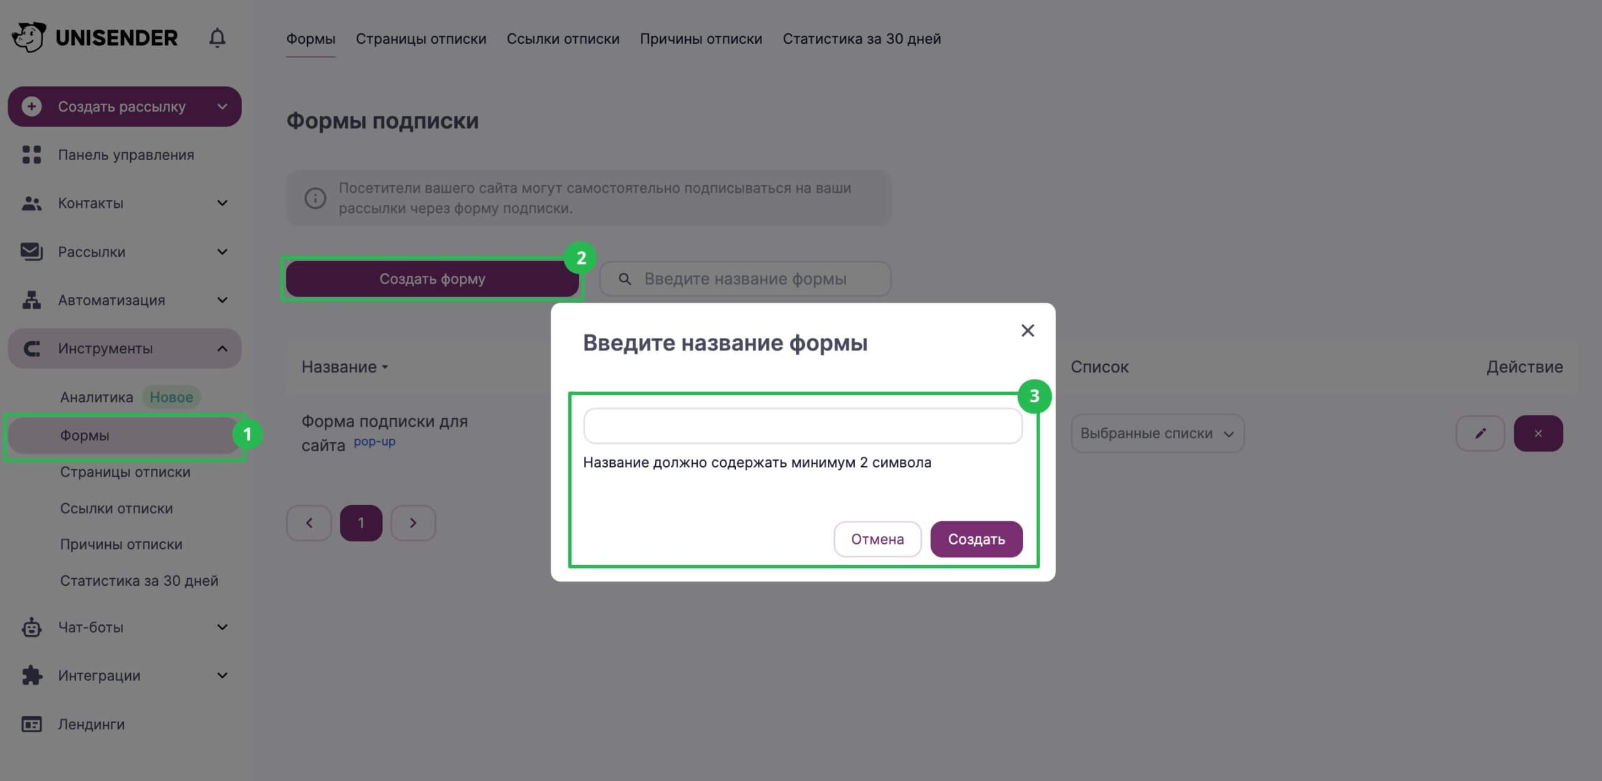Click Создать in dialog

point(976,539)
